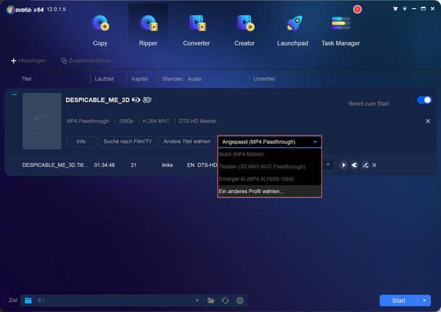Select Mobil (MP4.Mobile) profile
The width and height of the screenshot is (441, 312).
pos(270,154)
